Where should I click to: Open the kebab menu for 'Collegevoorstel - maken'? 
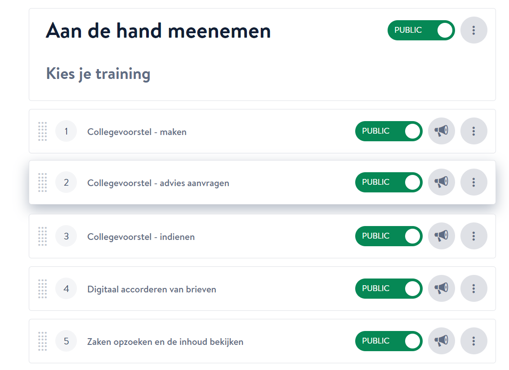point(474,131)
